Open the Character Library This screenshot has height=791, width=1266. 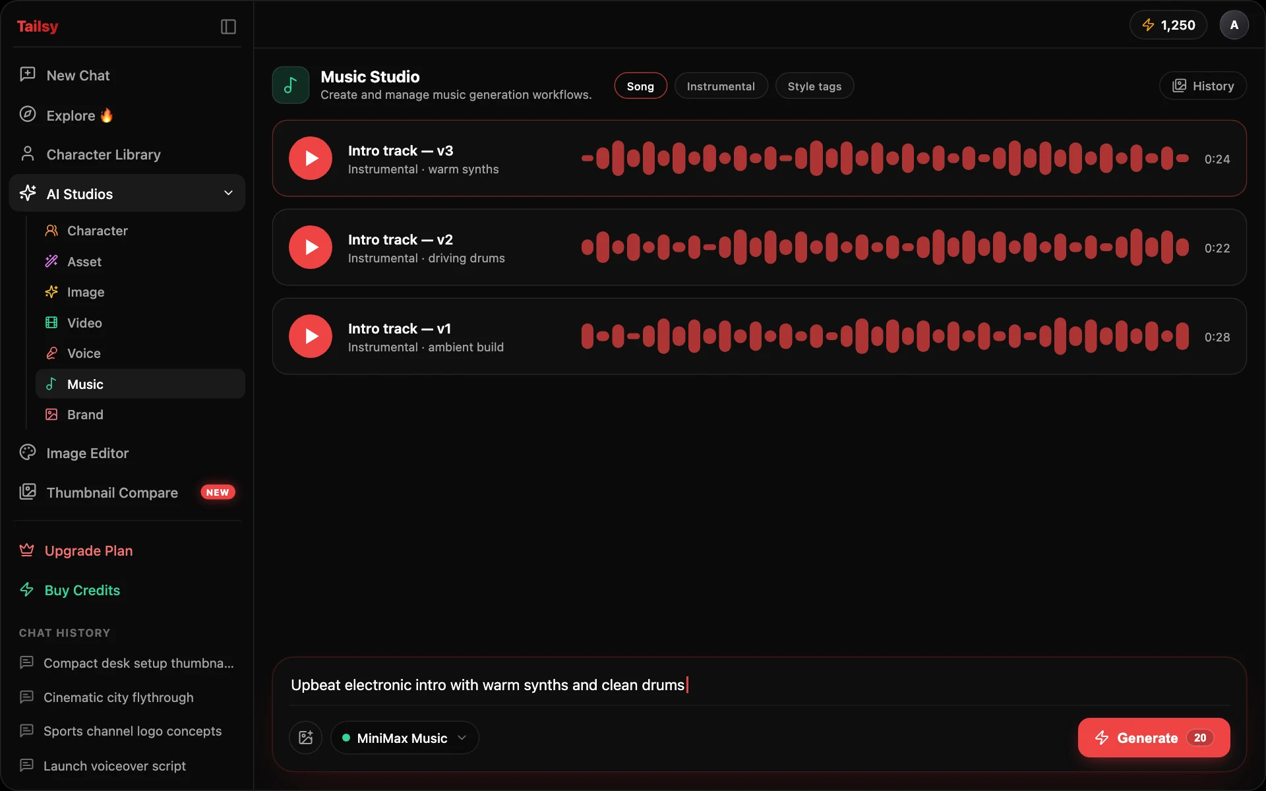(127, 154)
